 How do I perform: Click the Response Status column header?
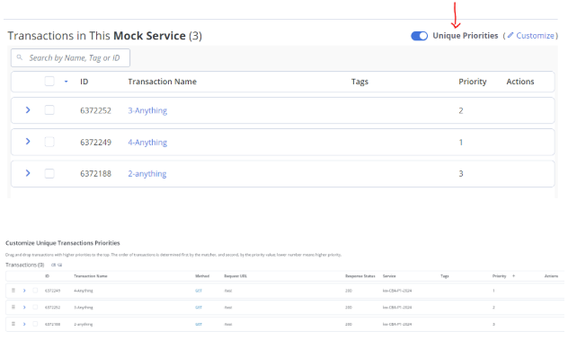pos(360,276)
